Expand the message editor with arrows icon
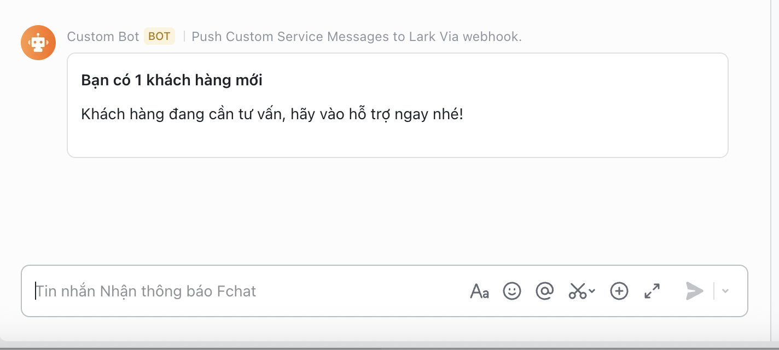The width and height of the screenshot is (779, 350). coord(652,291)
